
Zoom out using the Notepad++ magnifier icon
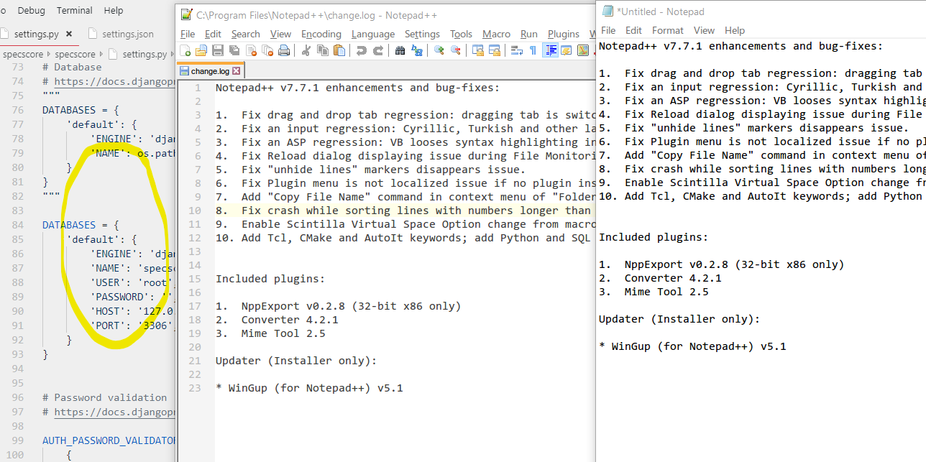pyautogui.click(x=456, y=50)
